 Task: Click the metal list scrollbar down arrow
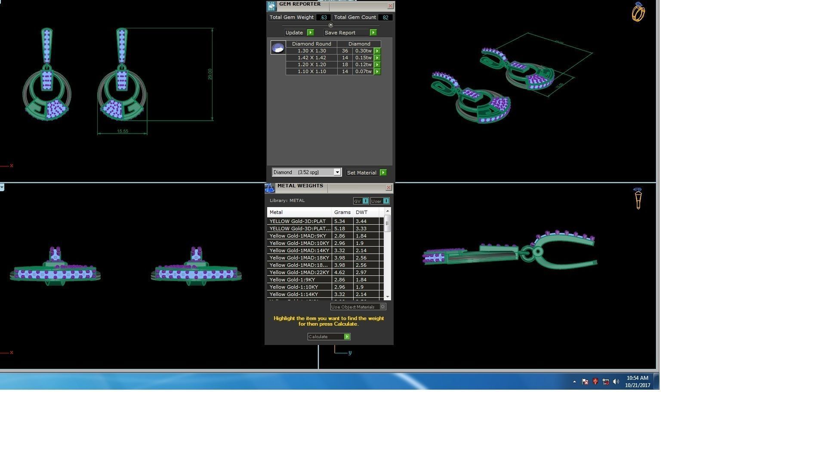coord(388,297)
